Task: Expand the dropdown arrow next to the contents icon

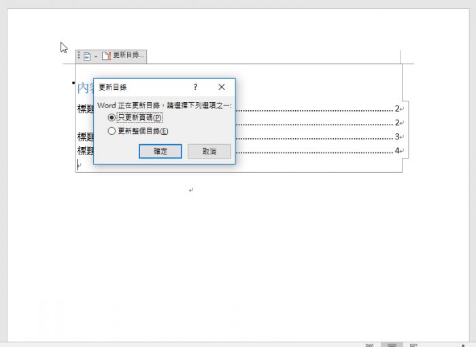Action: tap(96, 56)
